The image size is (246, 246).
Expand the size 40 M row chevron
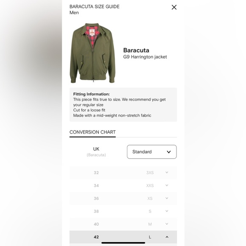[x=167, y=224]
